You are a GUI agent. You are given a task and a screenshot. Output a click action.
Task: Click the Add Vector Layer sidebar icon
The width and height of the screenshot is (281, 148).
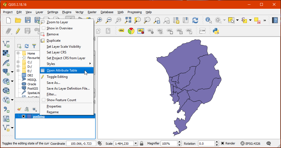click(x=6, y=44)
